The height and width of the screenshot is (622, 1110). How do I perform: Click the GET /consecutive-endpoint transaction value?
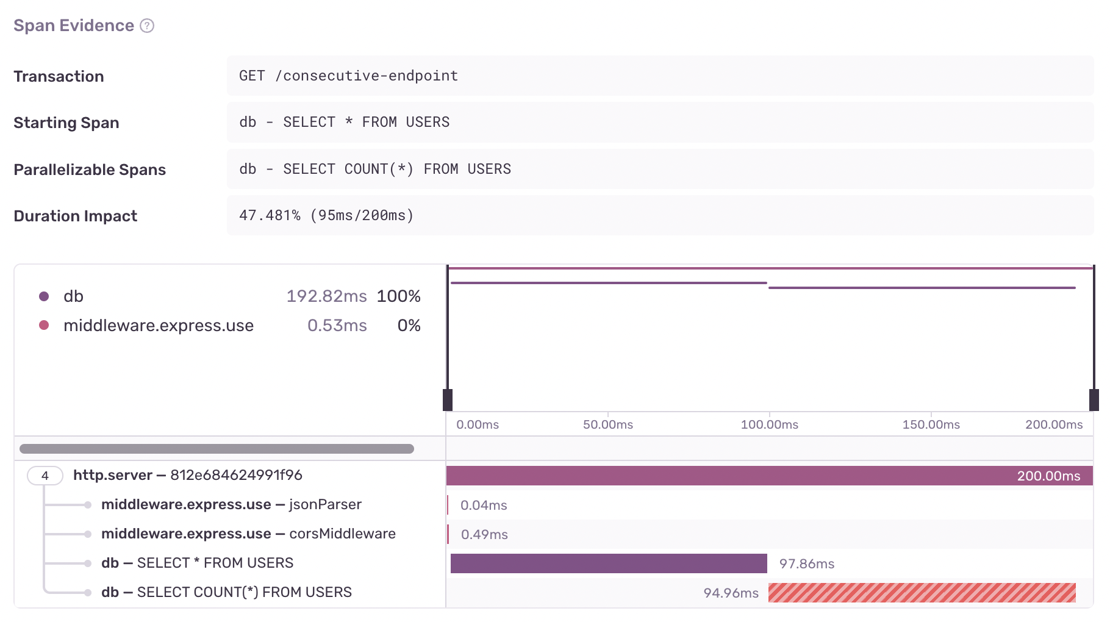[x=348, y=76]
